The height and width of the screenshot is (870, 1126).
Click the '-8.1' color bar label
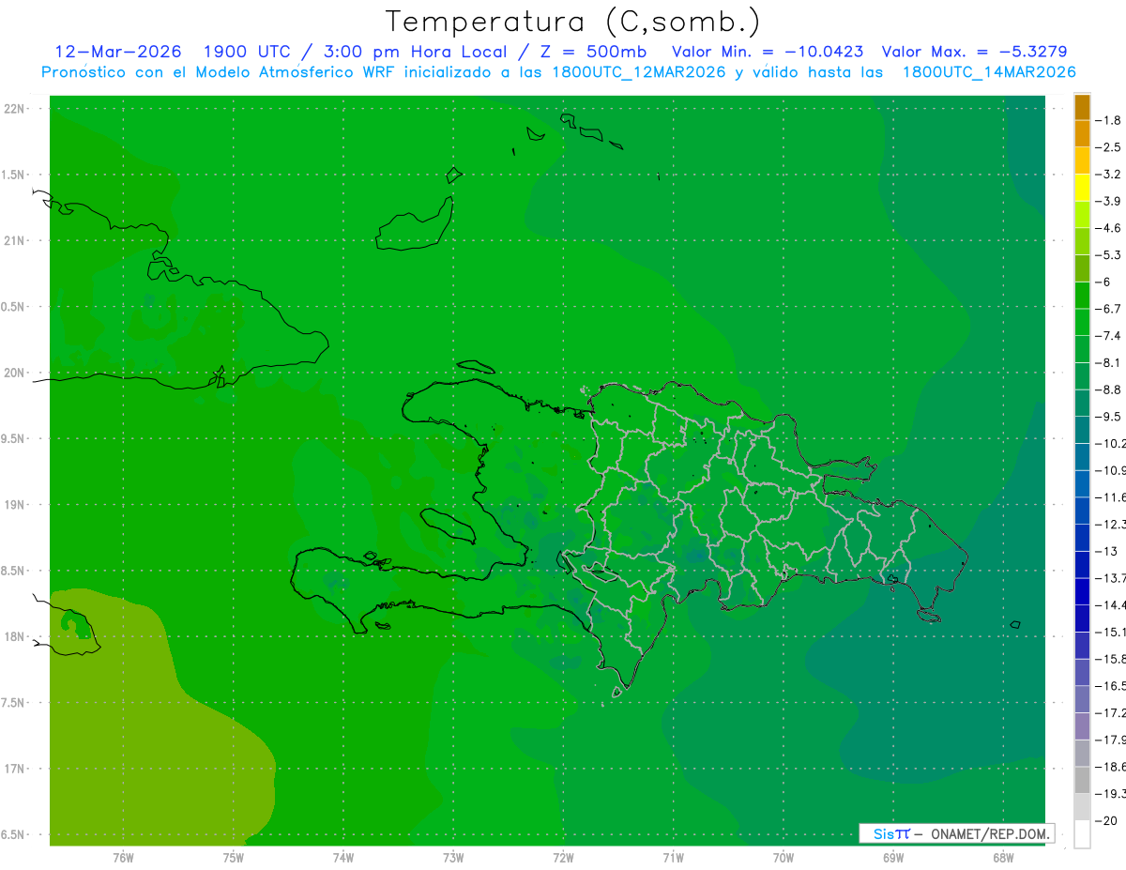click(x=1108, y=362)
